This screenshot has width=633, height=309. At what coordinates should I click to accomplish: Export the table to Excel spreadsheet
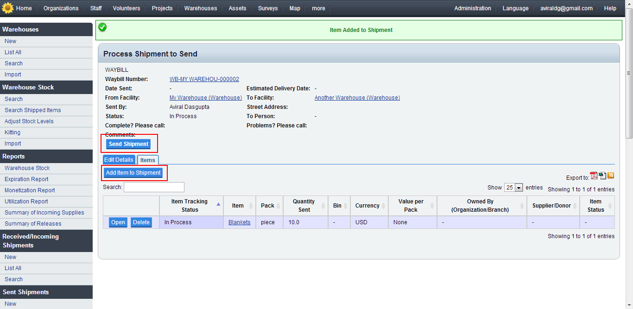point(602,176)
